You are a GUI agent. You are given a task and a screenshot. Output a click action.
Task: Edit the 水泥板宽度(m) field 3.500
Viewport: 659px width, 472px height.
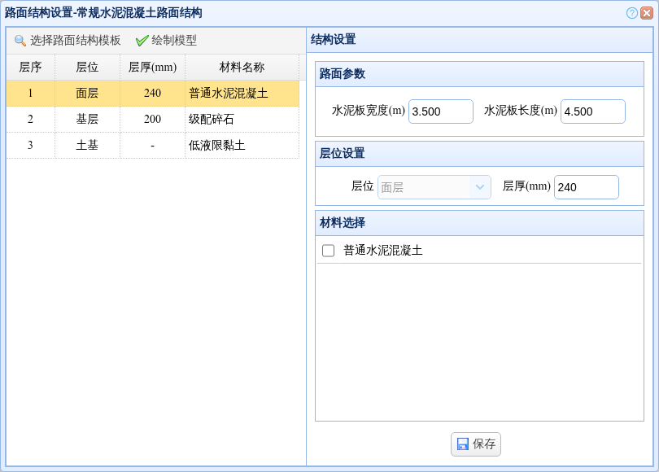(441, 111)
